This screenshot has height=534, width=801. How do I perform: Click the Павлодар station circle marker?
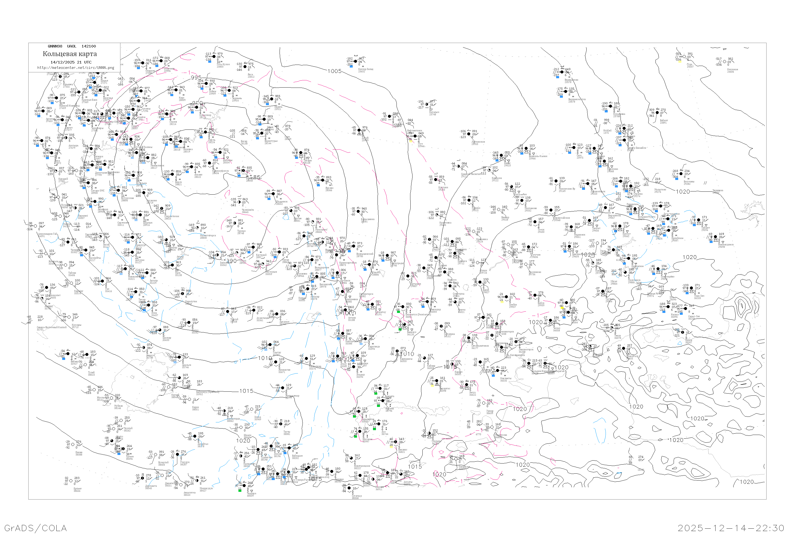[x=428, y=302]
